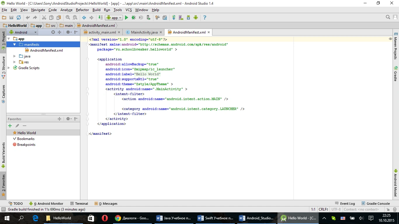The image size is (399, 224).
Task: Click the Debug app bug icon
Action: 133,18
